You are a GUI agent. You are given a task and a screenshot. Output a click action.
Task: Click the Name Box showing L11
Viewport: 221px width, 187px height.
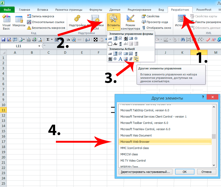19,46
